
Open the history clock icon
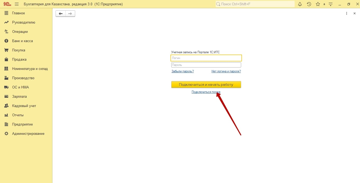click(309, 4)
